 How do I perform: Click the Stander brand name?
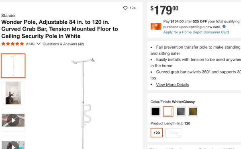tap(8, 16)
